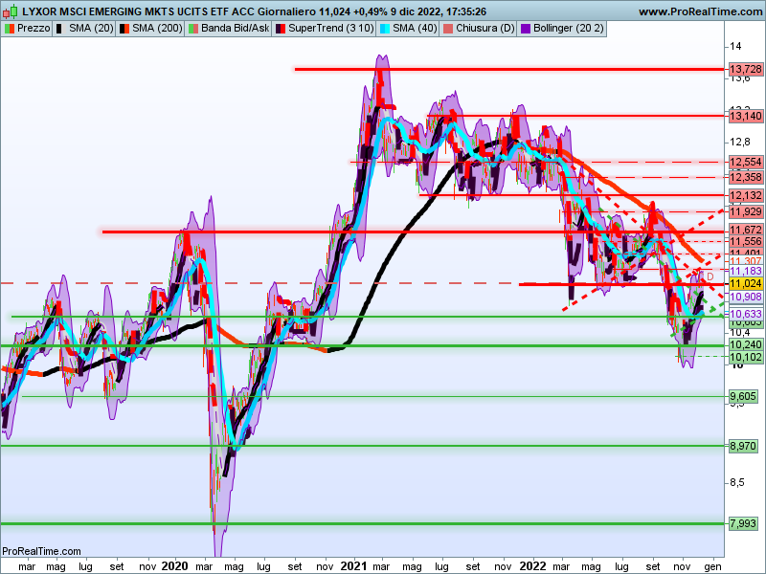Click the cyan SMA (40) color swatch

click(385, 29)
